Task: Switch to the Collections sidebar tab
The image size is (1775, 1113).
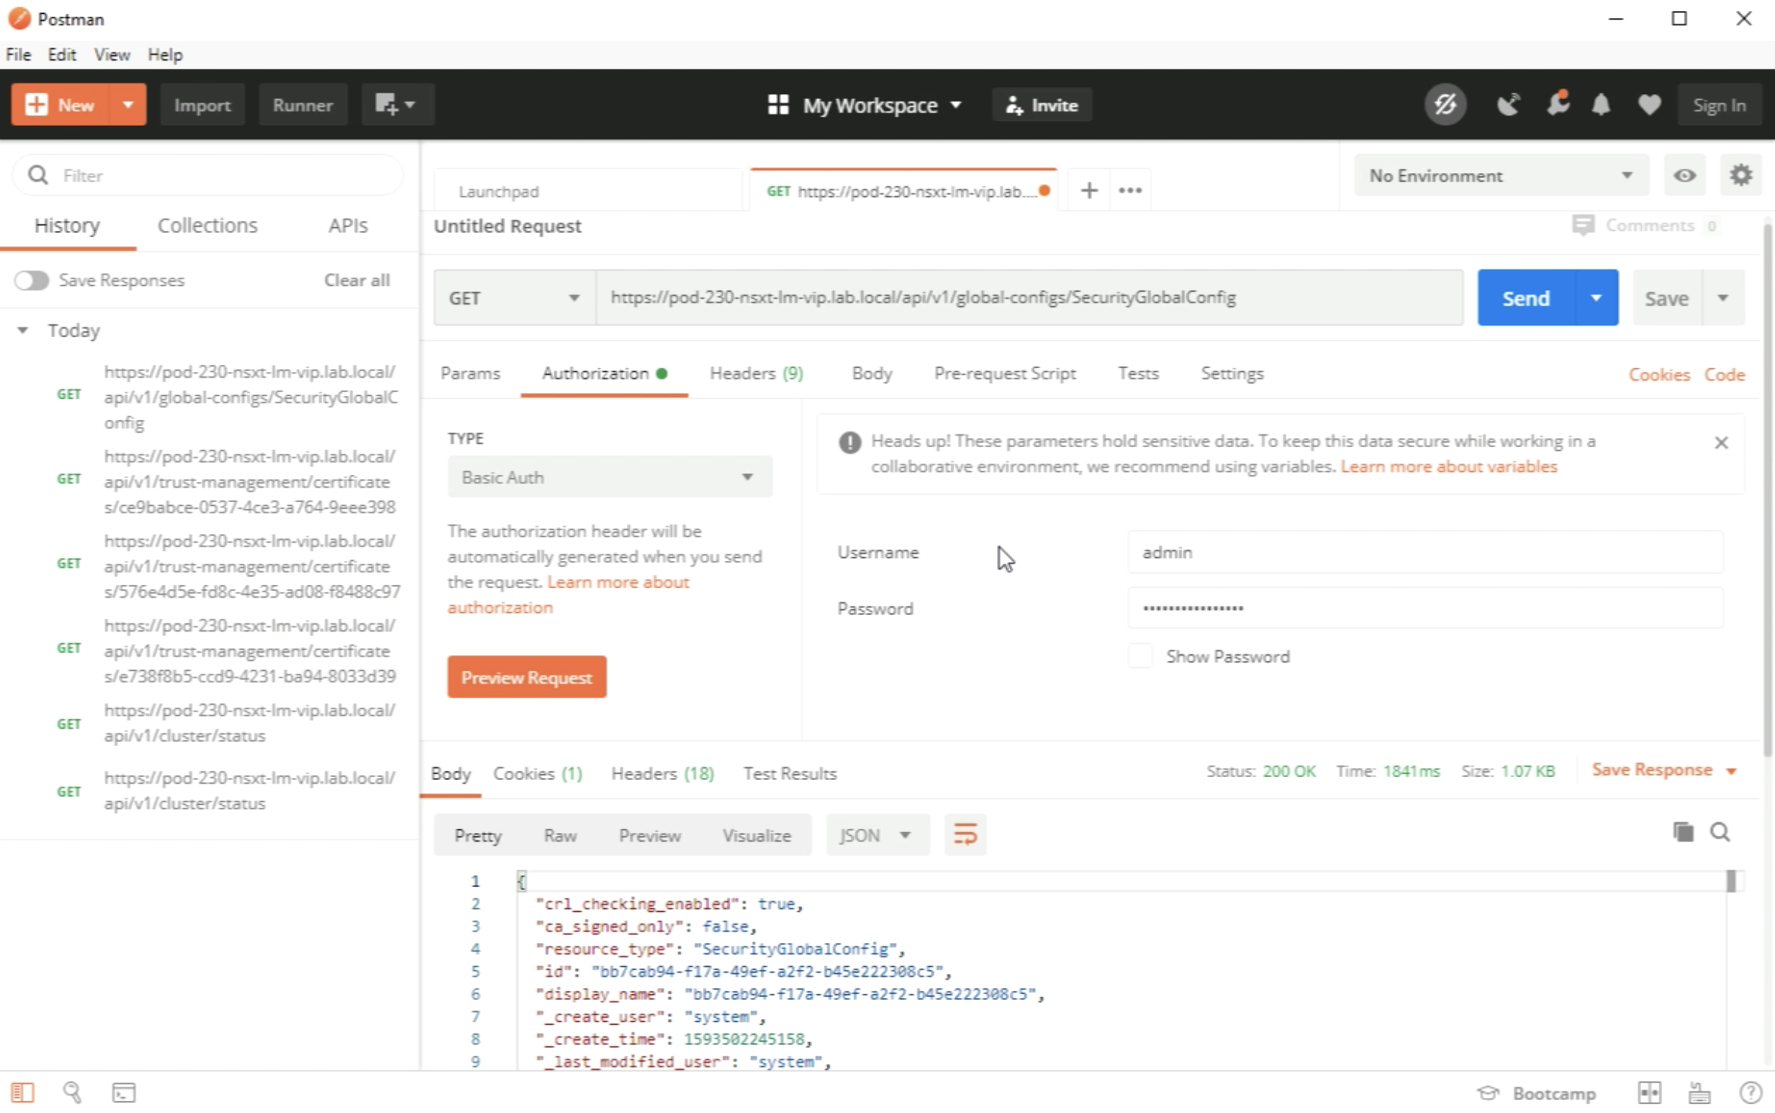Action: point(207,225)
